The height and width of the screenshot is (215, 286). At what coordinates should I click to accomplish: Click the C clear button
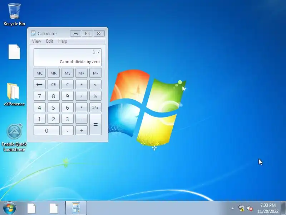tap(68, 85)
